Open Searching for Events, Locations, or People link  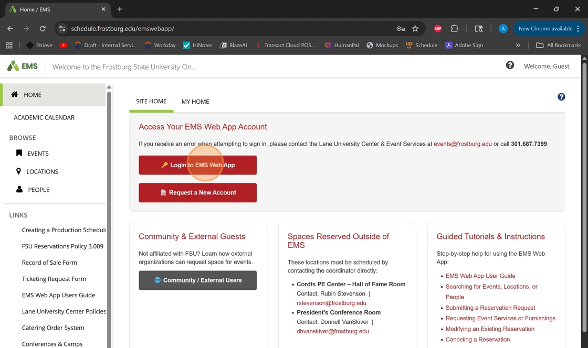[x=491, y=292]
